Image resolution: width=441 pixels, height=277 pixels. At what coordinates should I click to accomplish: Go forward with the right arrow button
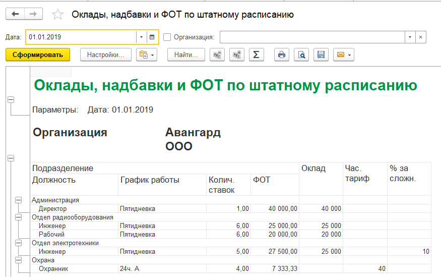[33, 14]
